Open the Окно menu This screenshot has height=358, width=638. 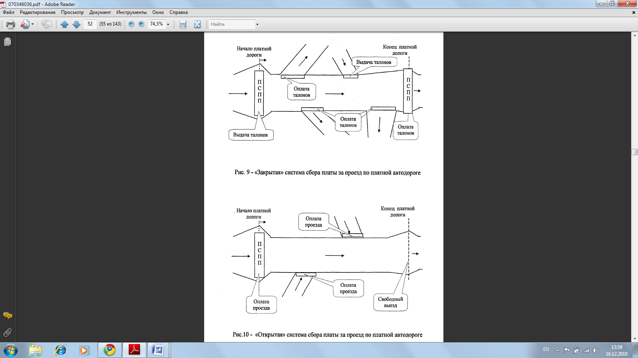158,12
